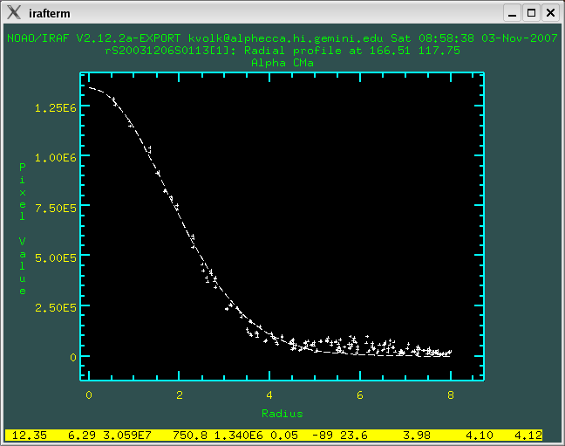The image size is (565, 446).
Task: Click the 'Alpha CMa' plot title
Action: [x=282, y=63]
